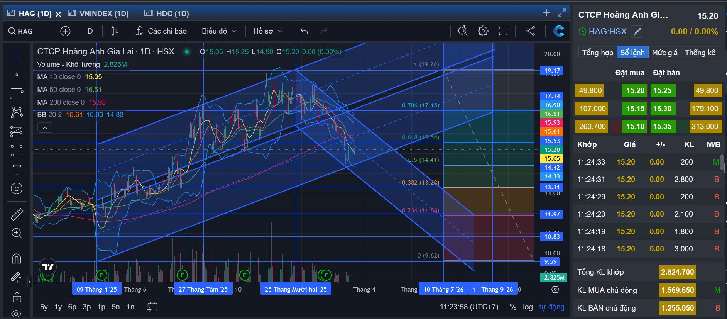The image size is (727, 319).
Task: Open the Sổ lệnh tab
Action: [x=632, y=53]
